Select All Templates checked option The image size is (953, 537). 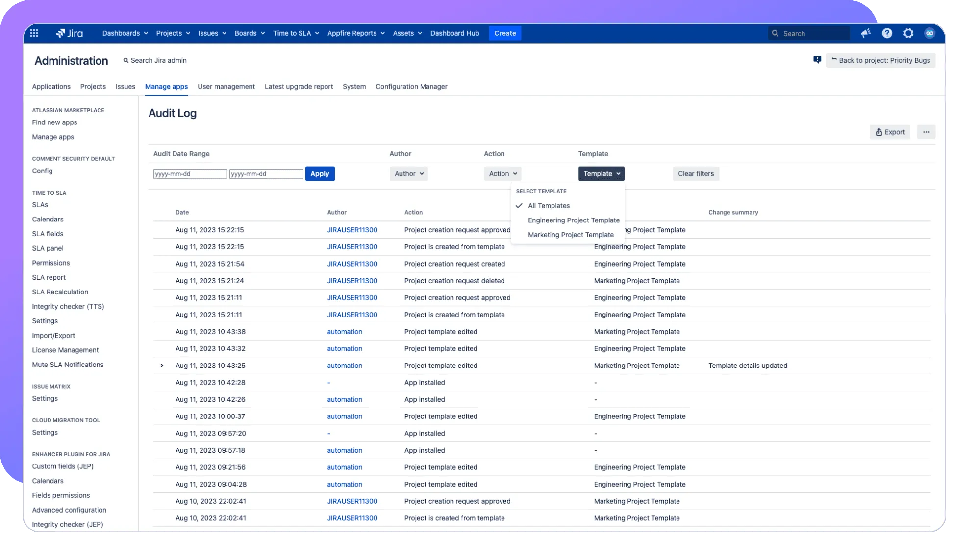tap(549, 206)
